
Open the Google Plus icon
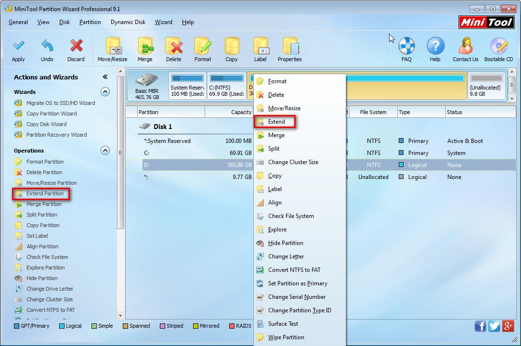point(508,326)
